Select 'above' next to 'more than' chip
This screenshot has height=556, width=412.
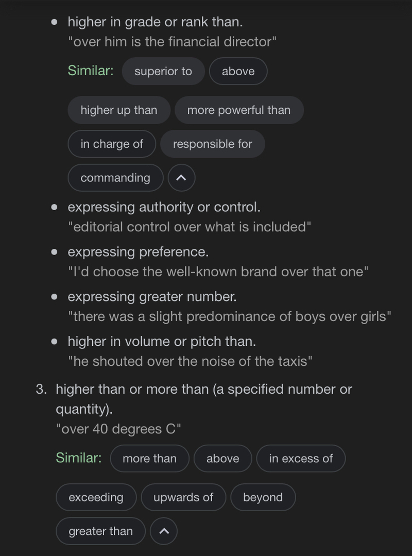coord(222,458)
